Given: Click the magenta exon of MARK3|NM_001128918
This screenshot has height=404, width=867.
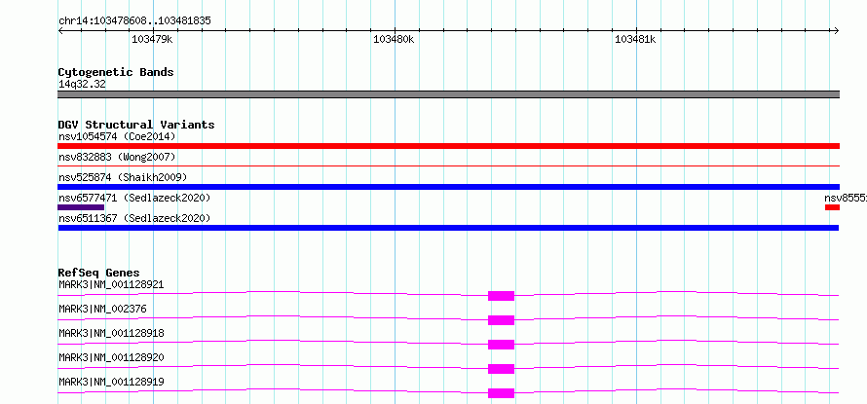Looking at the screenshot, I should 501,345.
